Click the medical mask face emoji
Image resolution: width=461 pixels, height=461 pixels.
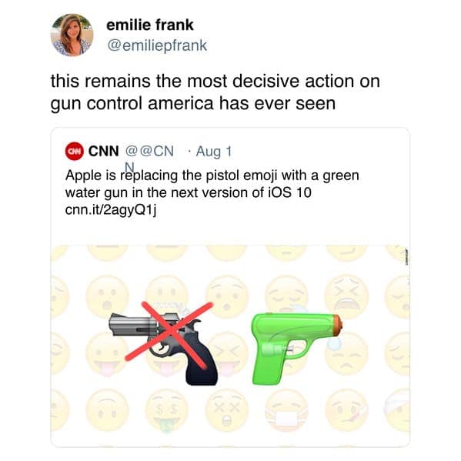286,411
